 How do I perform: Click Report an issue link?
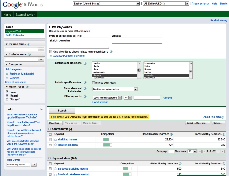click(200, 4)
